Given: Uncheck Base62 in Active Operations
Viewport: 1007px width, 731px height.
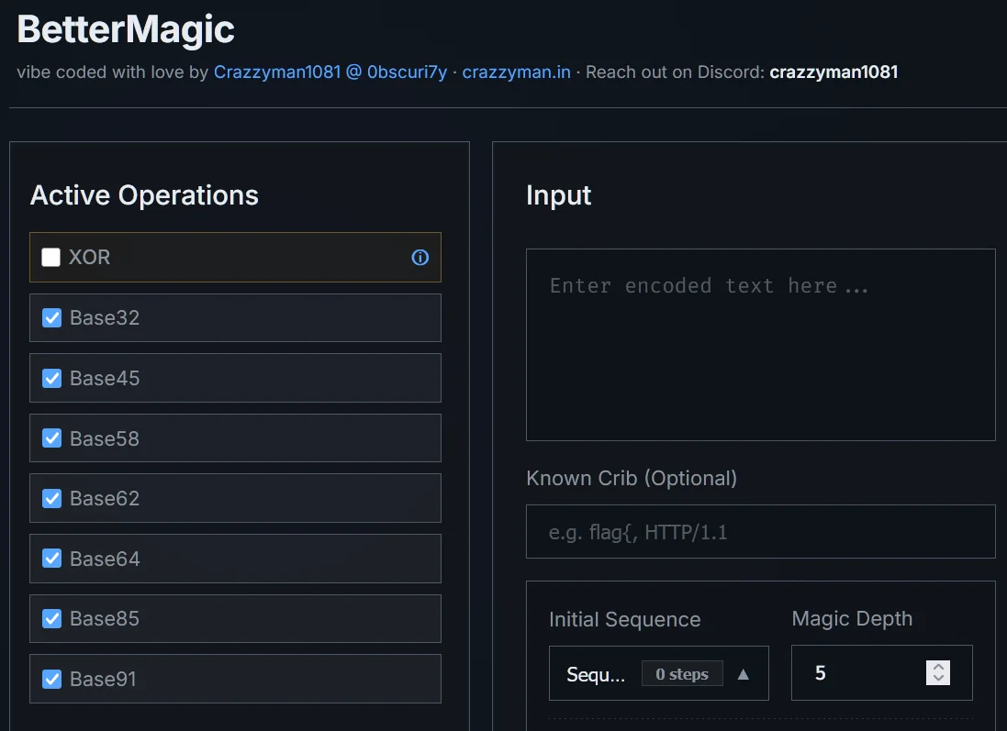Looking at the screenshot, I should coord(52,499).
